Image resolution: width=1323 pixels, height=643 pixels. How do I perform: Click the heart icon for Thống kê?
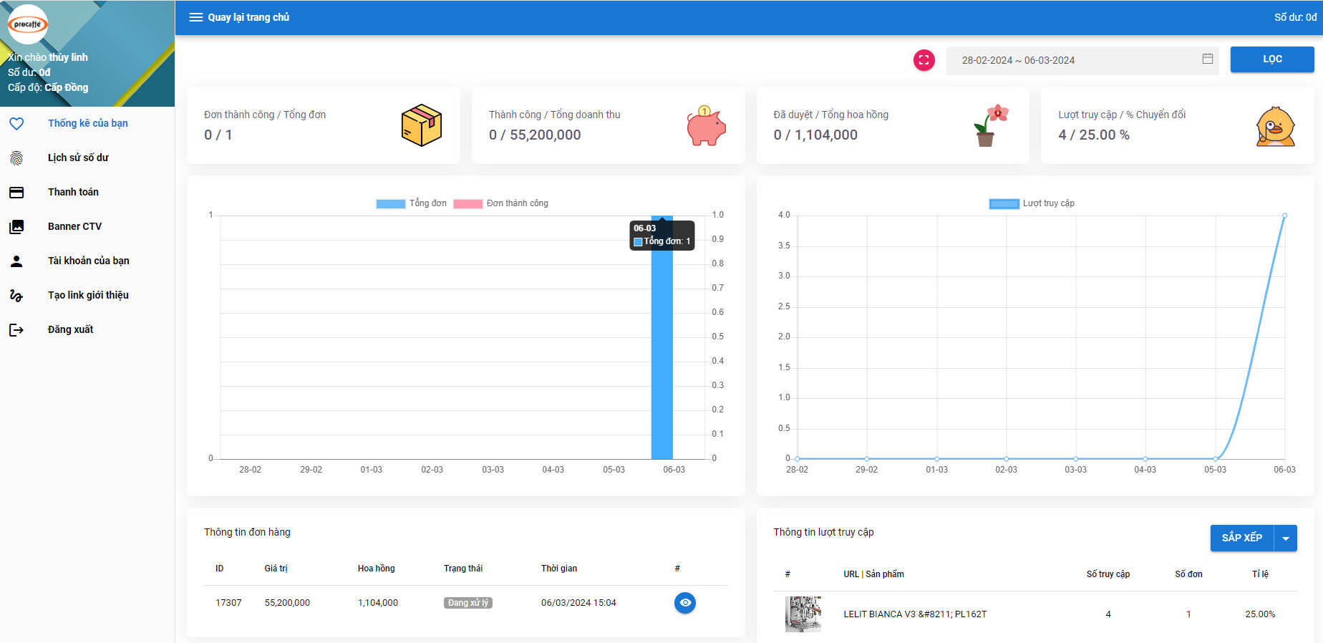(16, 123)
